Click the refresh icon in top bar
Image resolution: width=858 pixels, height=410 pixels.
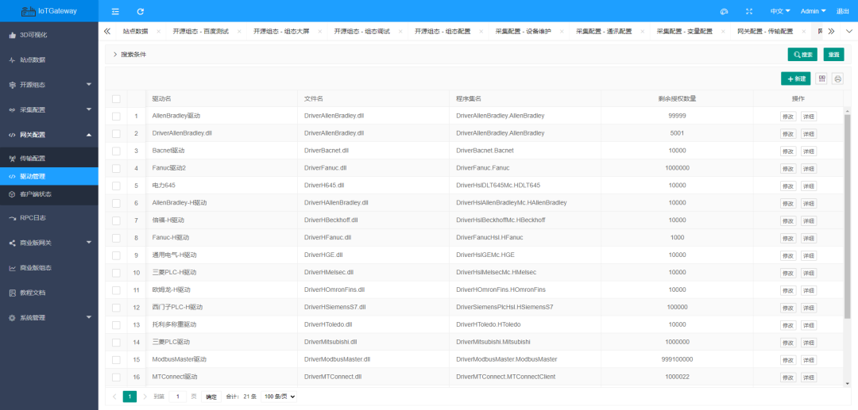click(141, 11)
